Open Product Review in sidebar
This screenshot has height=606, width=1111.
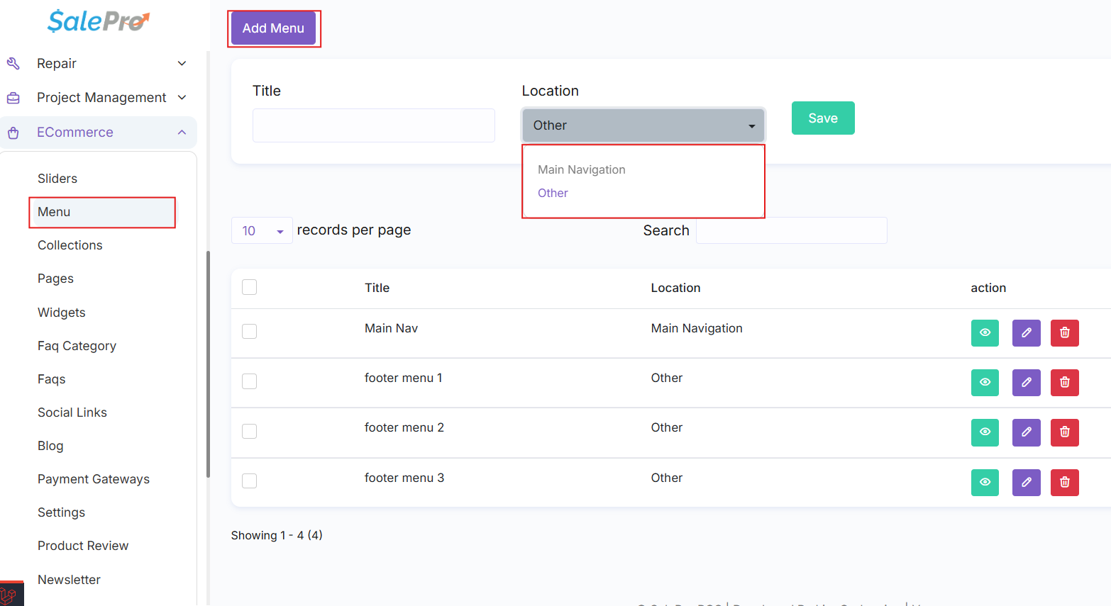coord(83,546)
